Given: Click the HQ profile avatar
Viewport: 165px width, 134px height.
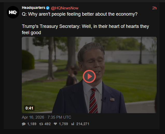Looking at the screenshot, I should (x=13, y=12).
